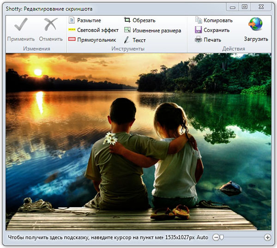Print the screenshot via Печать

coord(208,40)
